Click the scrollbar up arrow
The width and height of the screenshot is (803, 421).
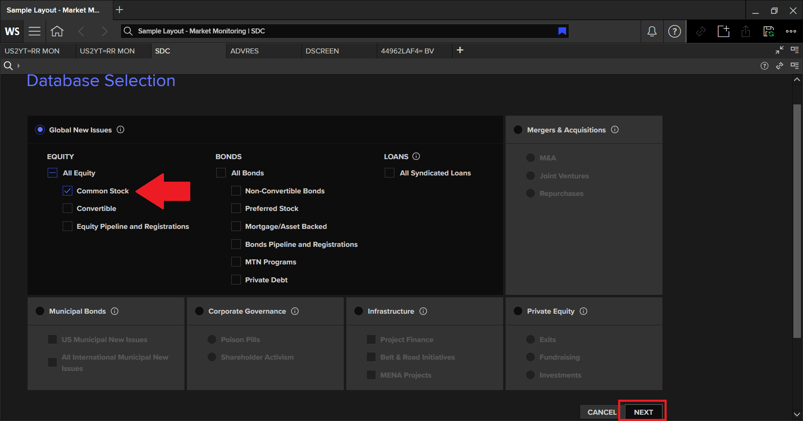point(797,79)
